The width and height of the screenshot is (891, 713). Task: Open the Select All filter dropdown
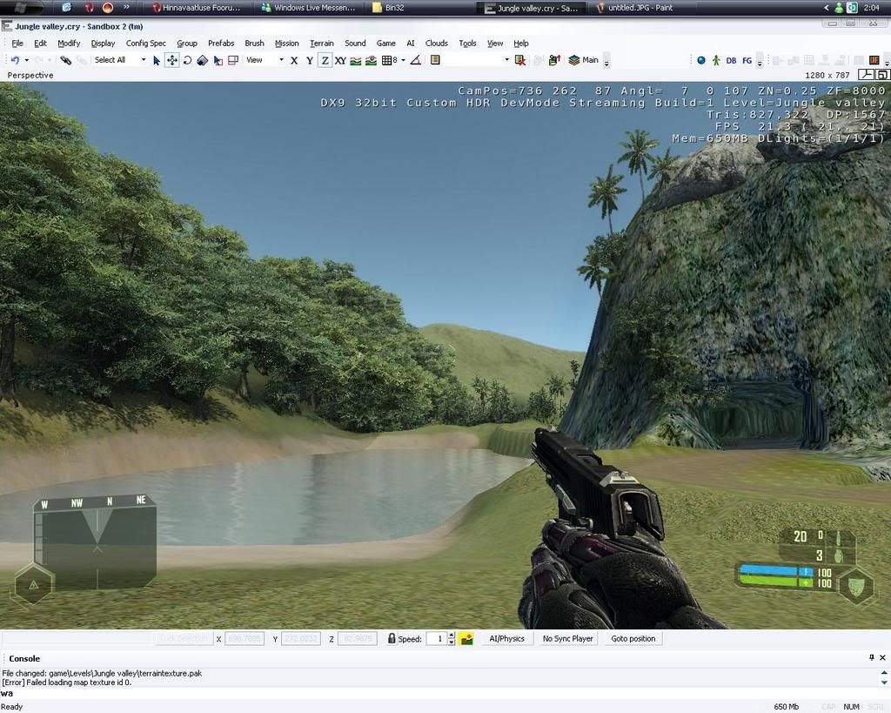144,60
